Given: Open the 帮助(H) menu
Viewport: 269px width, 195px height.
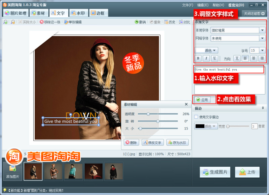Looking at the screenshot, I should 218,5.
